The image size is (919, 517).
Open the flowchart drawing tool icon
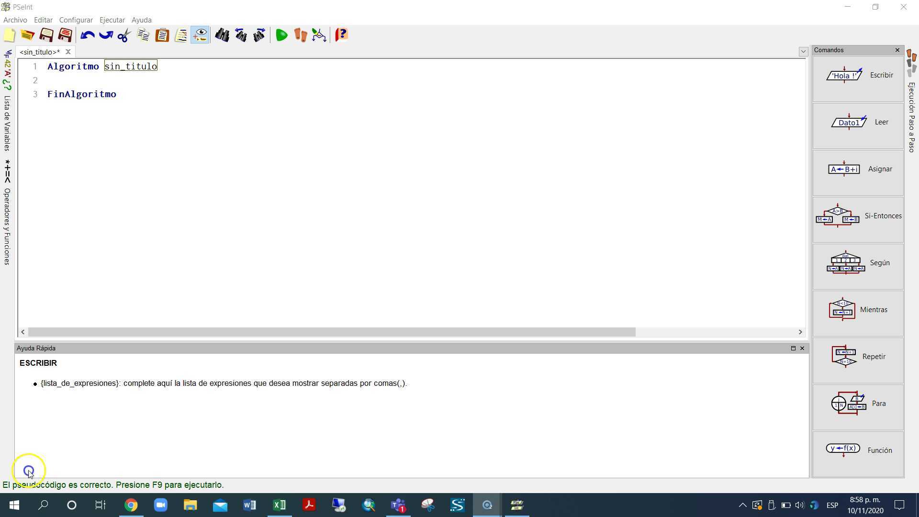319,35
